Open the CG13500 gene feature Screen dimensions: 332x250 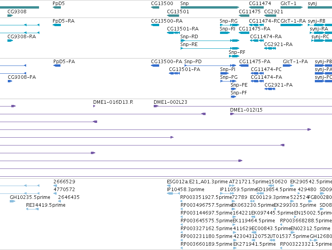[155, 7]
